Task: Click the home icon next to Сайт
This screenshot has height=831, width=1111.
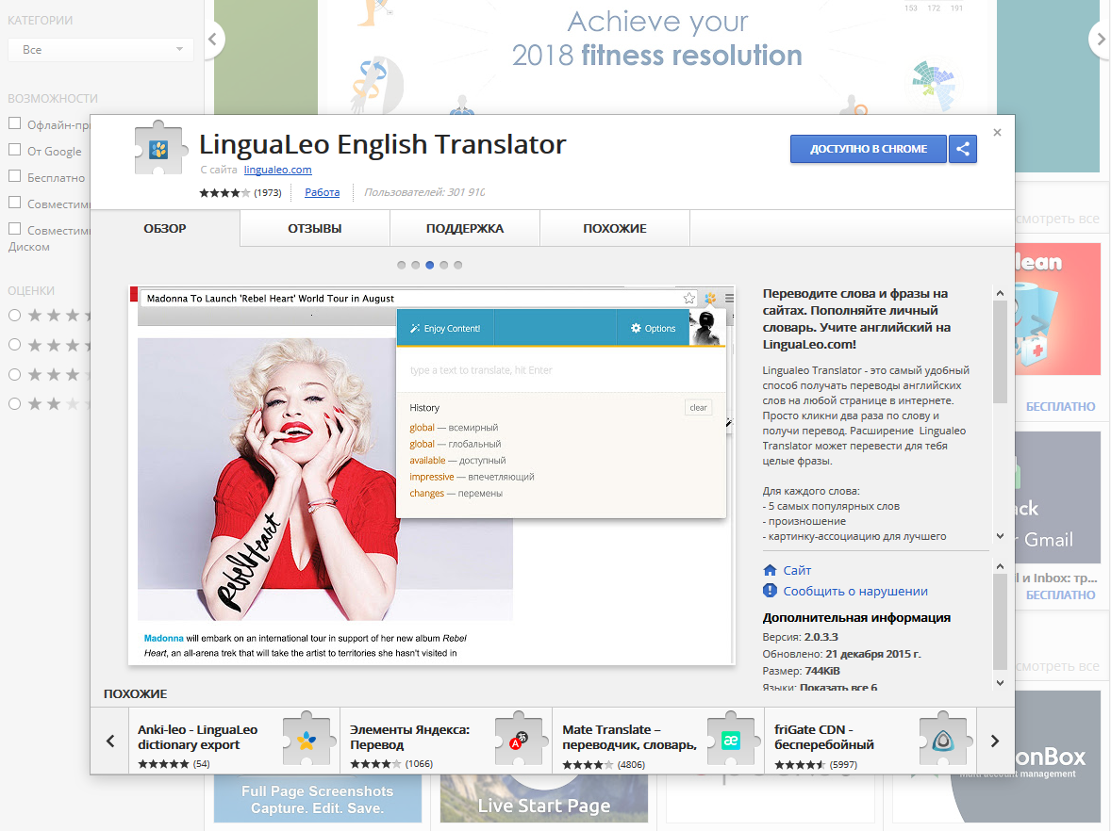Action: pos(771,570)
